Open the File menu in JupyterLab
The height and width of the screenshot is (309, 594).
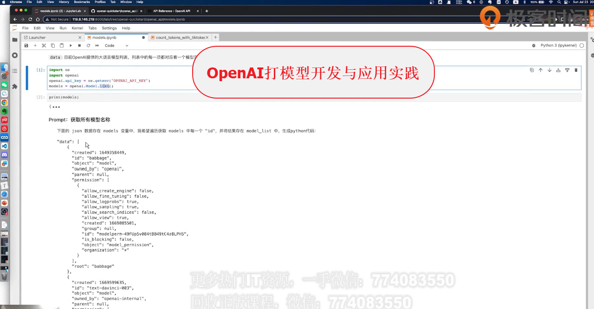[25, 28]
